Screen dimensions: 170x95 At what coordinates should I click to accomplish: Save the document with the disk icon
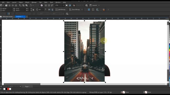coord(6,5)
